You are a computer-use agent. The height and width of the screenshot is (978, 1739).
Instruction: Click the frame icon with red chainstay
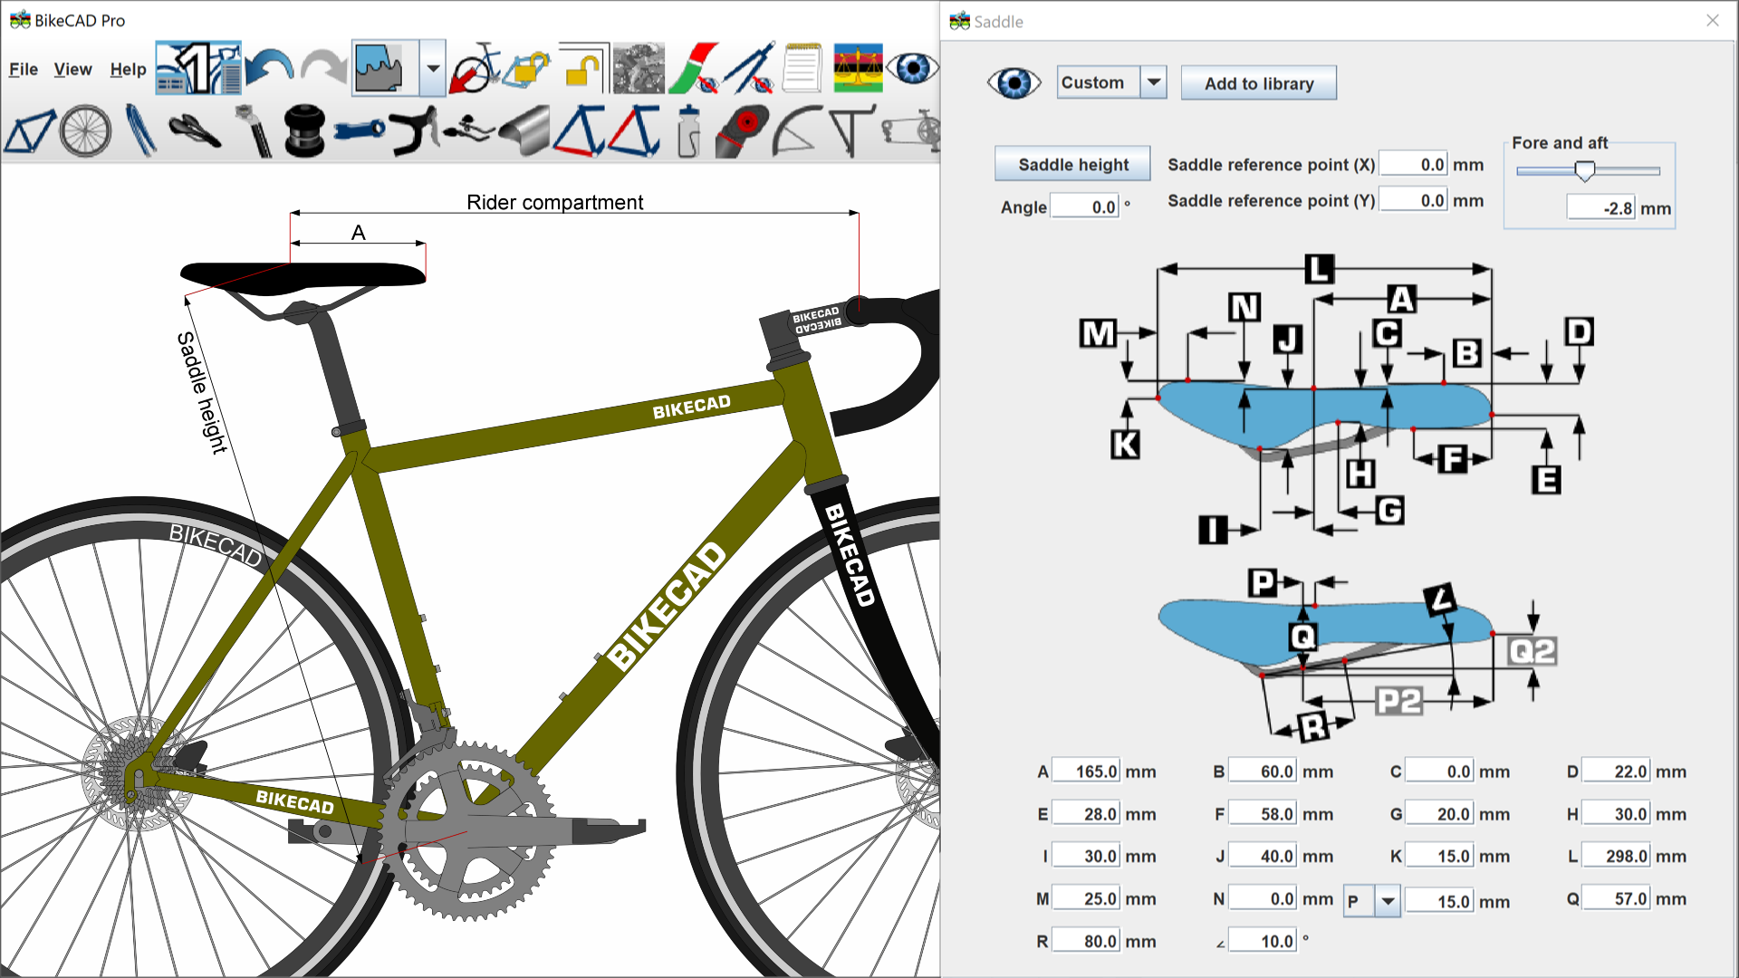(x=580, y=131)
